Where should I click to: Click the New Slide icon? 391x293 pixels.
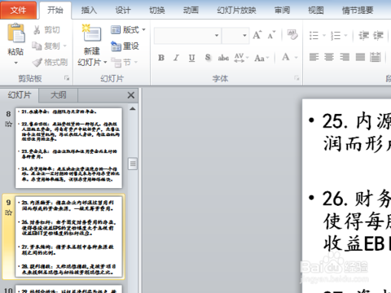[x=92, y=33]
